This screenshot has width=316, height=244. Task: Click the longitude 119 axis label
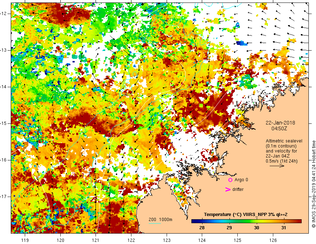[25, 240]
